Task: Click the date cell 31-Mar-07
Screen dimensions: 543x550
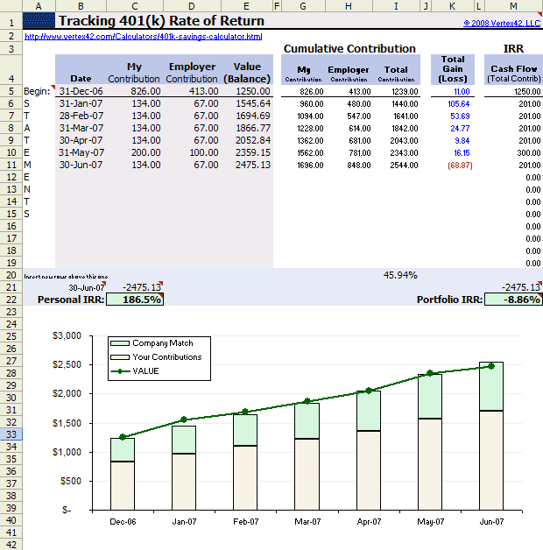Action: click(x=81, y=128)
